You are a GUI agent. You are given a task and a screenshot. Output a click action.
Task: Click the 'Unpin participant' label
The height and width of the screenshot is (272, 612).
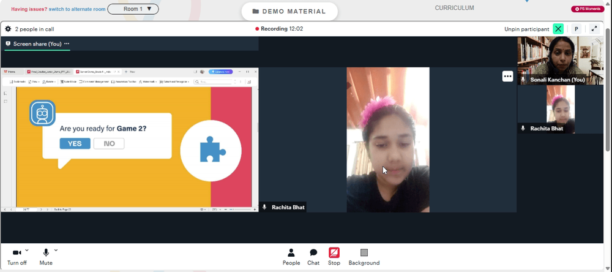[x=526, y=29]
